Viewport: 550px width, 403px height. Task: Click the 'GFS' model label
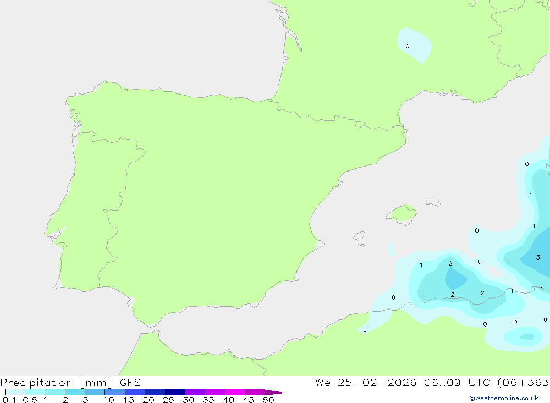130,382
